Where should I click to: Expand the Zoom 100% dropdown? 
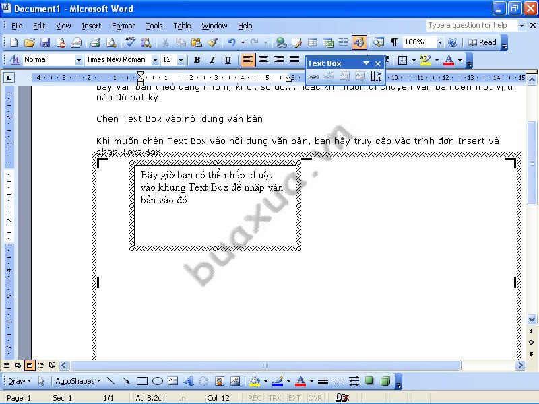440,42
